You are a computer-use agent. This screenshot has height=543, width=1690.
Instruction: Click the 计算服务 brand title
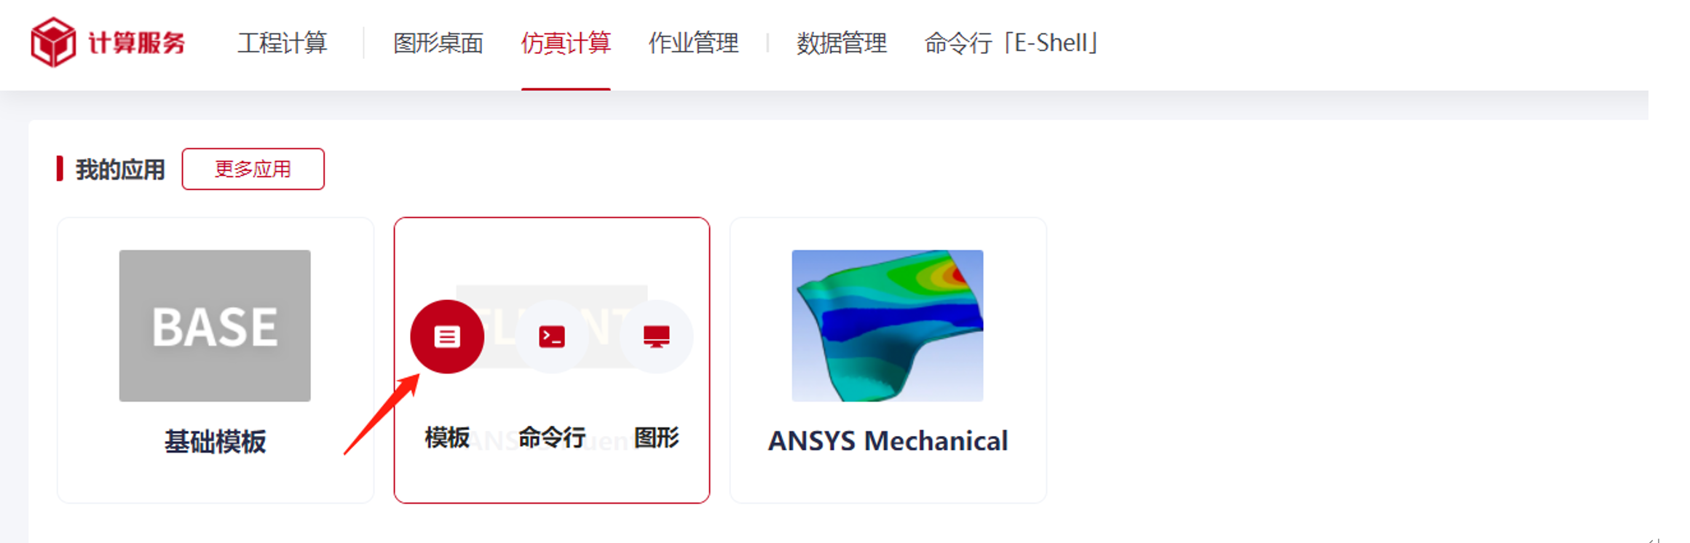coord(137,43)
